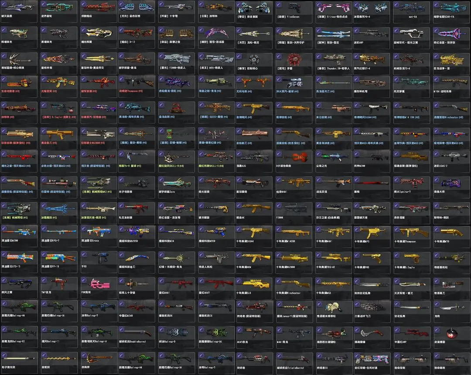Click the 【血契】D.Eagle-龙骑士 (H9) card
Image resolution: width=471 pixels, height=375 pixels.
click(x=59, y=112)
